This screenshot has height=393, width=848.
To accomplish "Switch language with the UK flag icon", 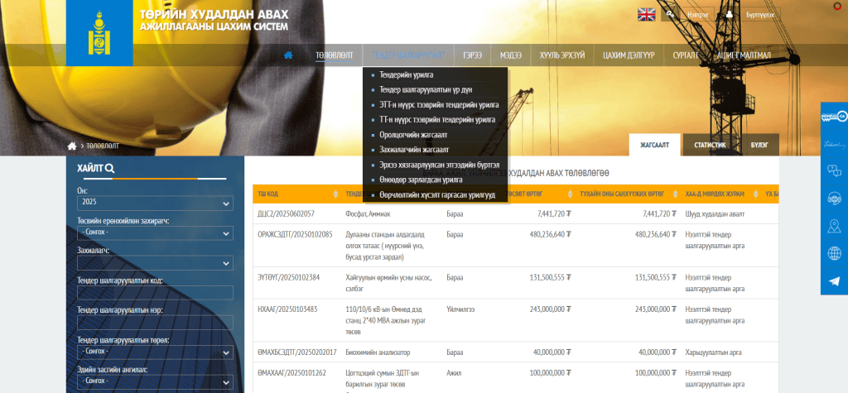I will tap(646, 14).
